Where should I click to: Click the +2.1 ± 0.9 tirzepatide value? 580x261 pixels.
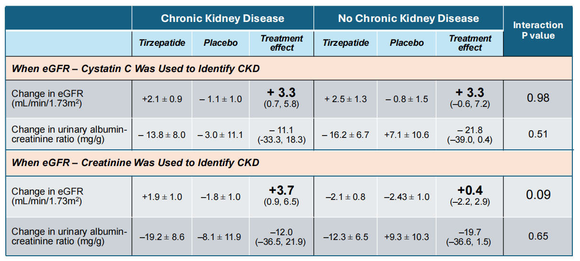coord(162,99)
